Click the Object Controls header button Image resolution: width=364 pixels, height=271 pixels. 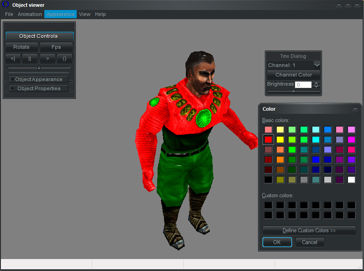tap(39, 36)
